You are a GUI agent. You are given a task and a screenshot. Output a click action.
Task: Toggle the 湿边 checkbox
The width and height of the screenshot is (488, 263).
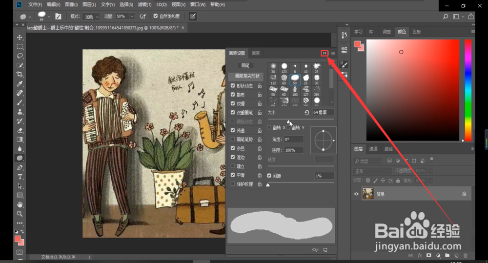pos(232,157)
